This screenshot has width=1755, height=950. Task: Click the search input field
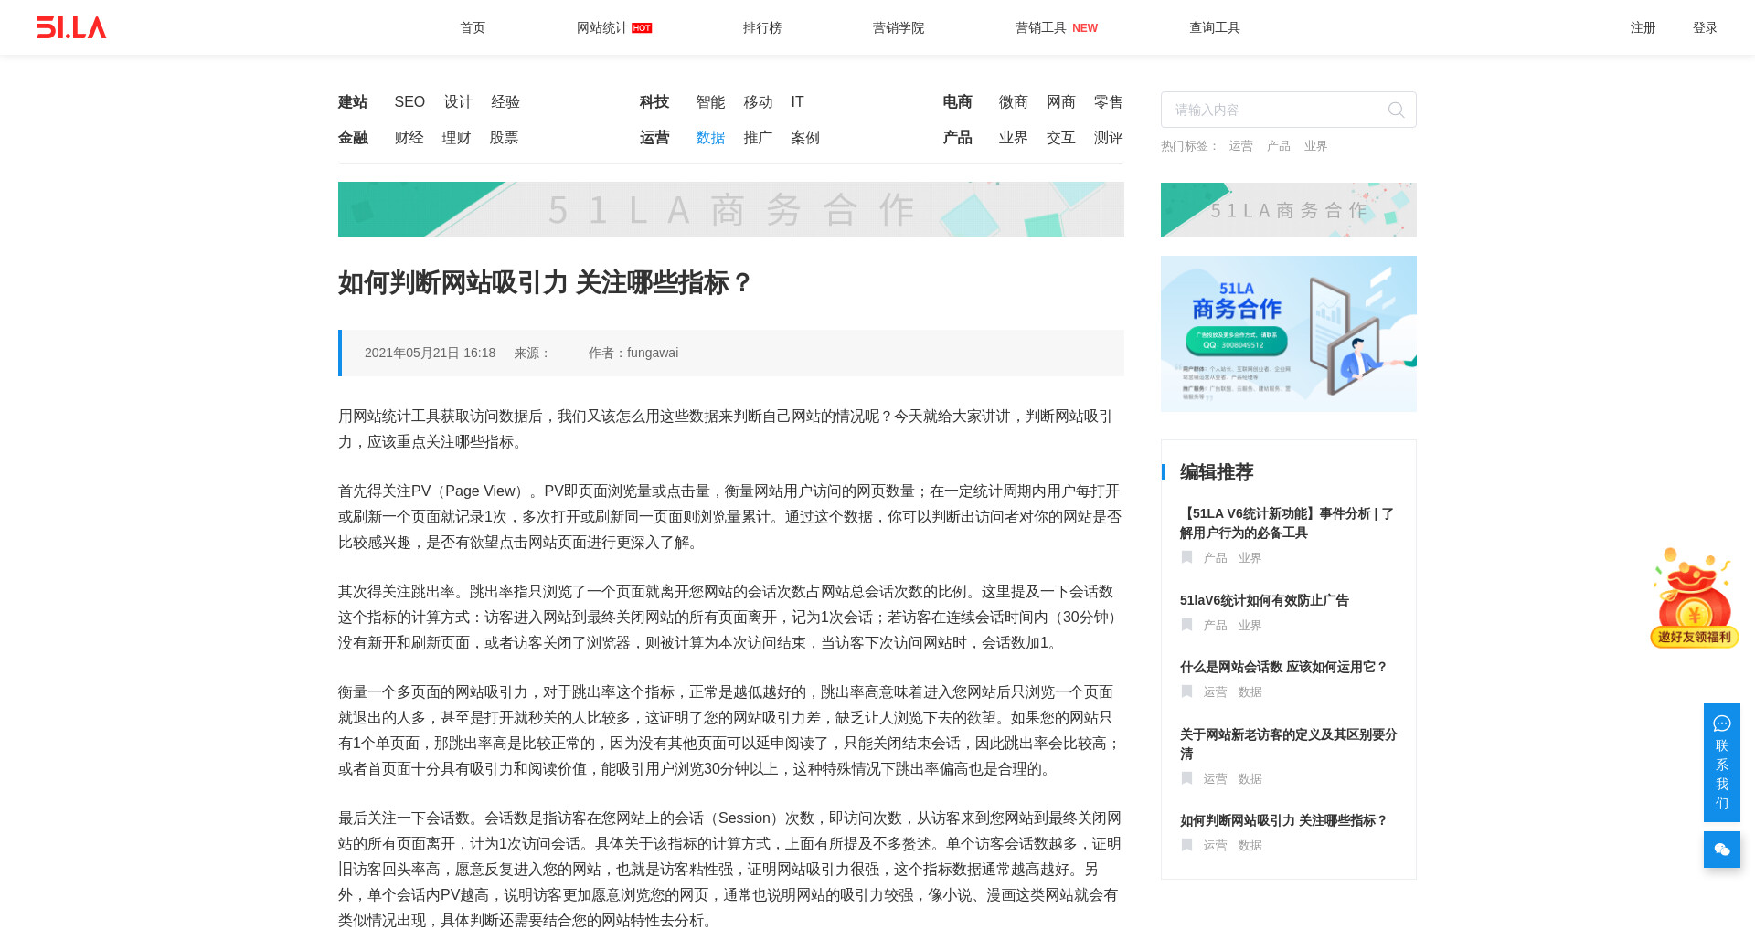click(1275, 110)
